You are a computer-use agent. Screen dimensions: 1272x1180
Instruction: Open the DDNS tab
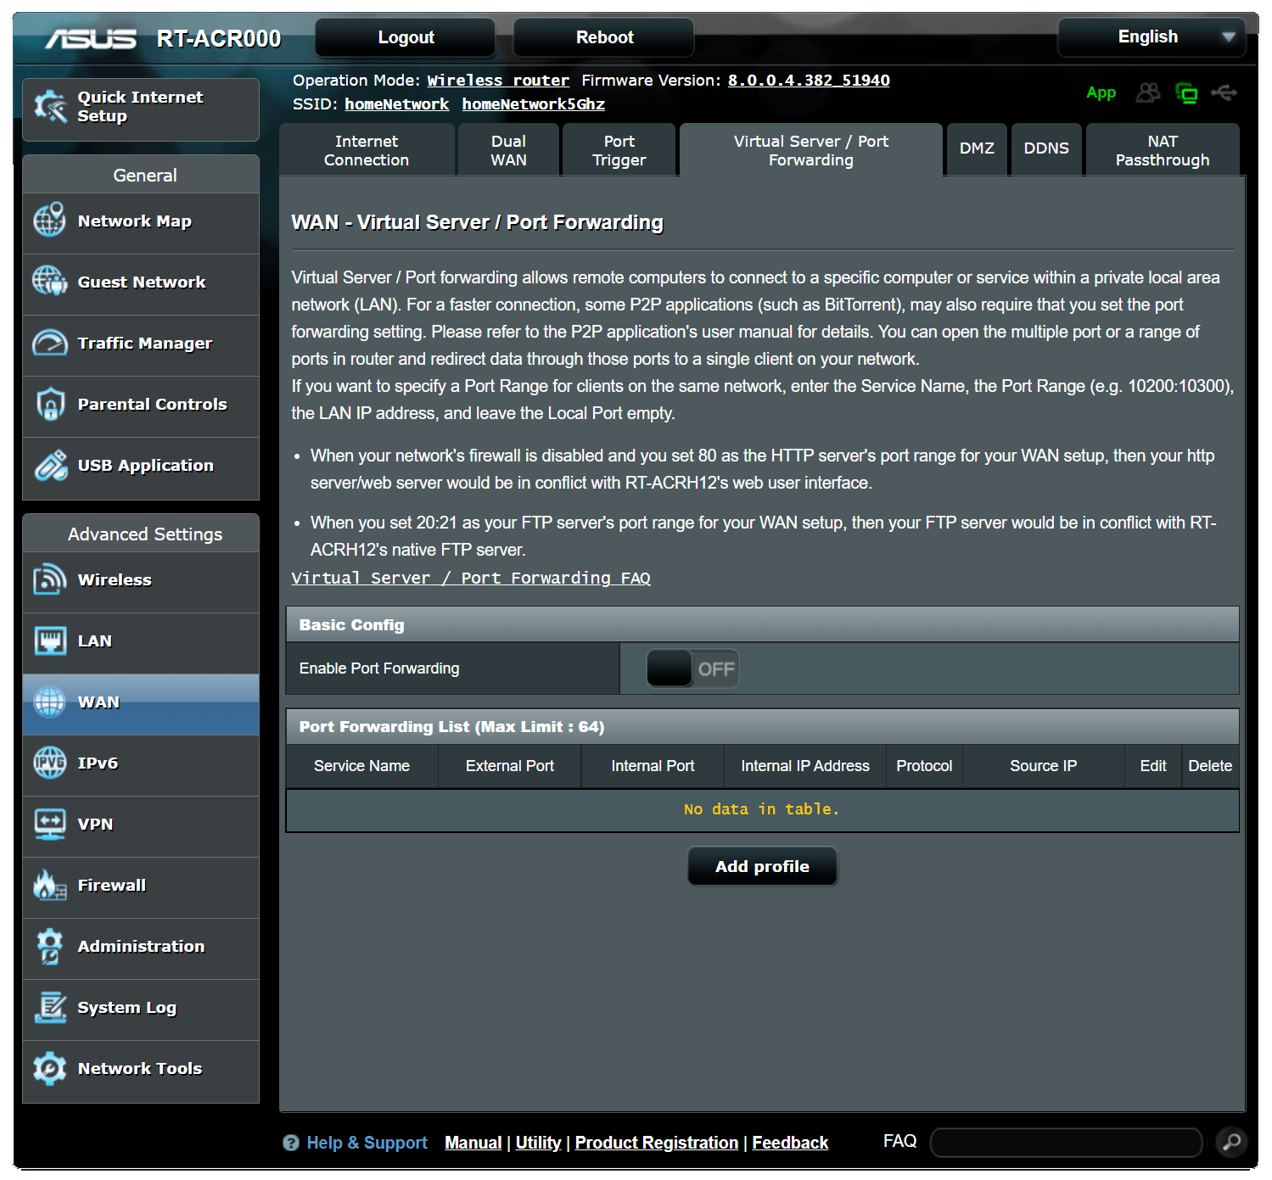[x=1045, y=148]
